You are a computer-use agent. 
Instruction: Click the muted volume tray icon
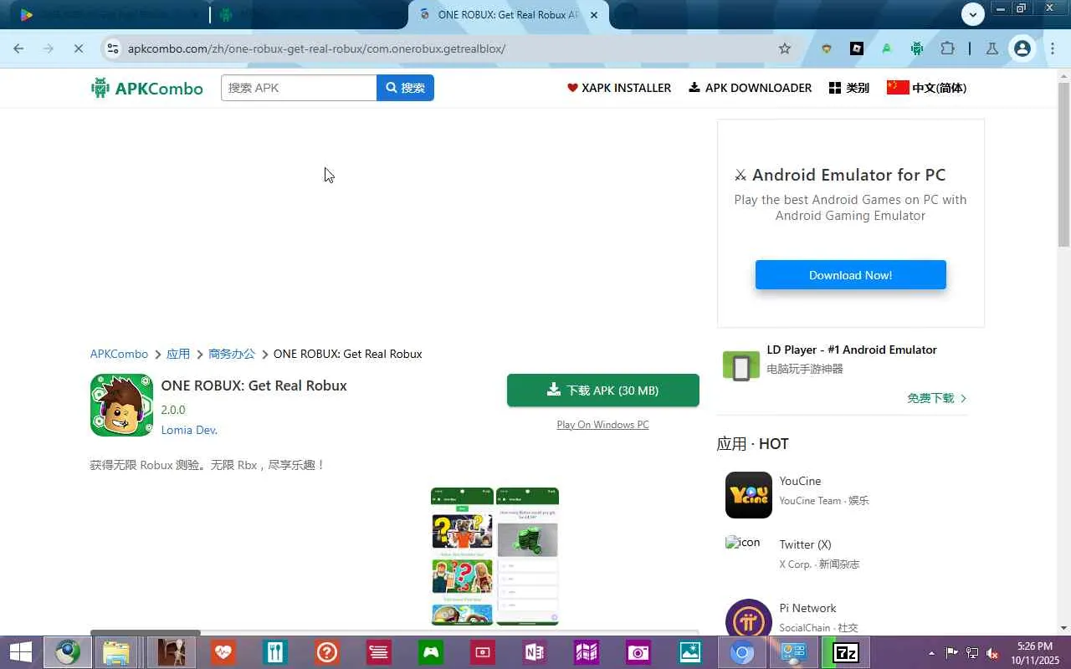tap(992, 653)
